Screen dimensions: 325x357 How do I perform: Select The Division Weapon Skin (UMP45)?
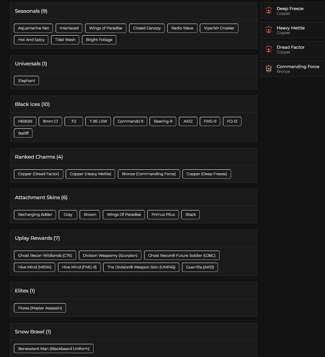point(141,267)
